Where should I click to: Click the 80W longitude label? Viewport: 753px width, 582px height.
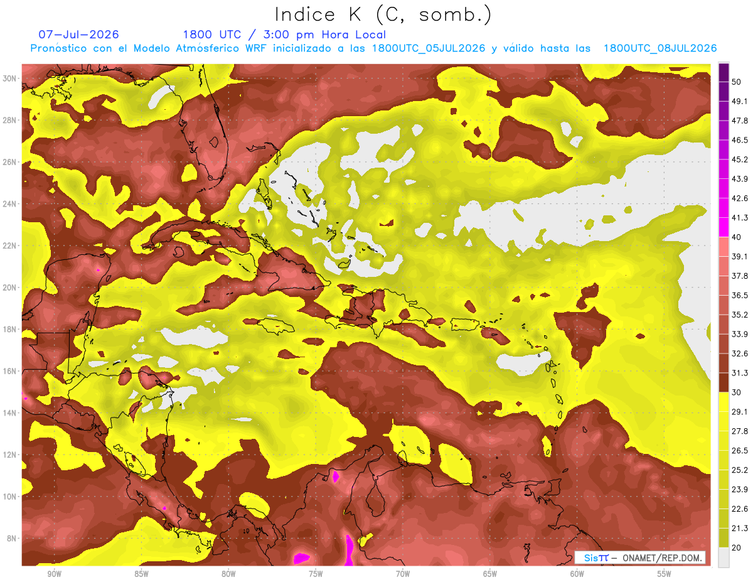click(x=228, y=574)
